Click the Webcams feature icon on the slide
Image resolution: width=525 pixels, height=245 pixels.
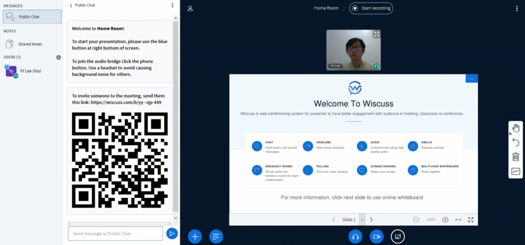308,146
